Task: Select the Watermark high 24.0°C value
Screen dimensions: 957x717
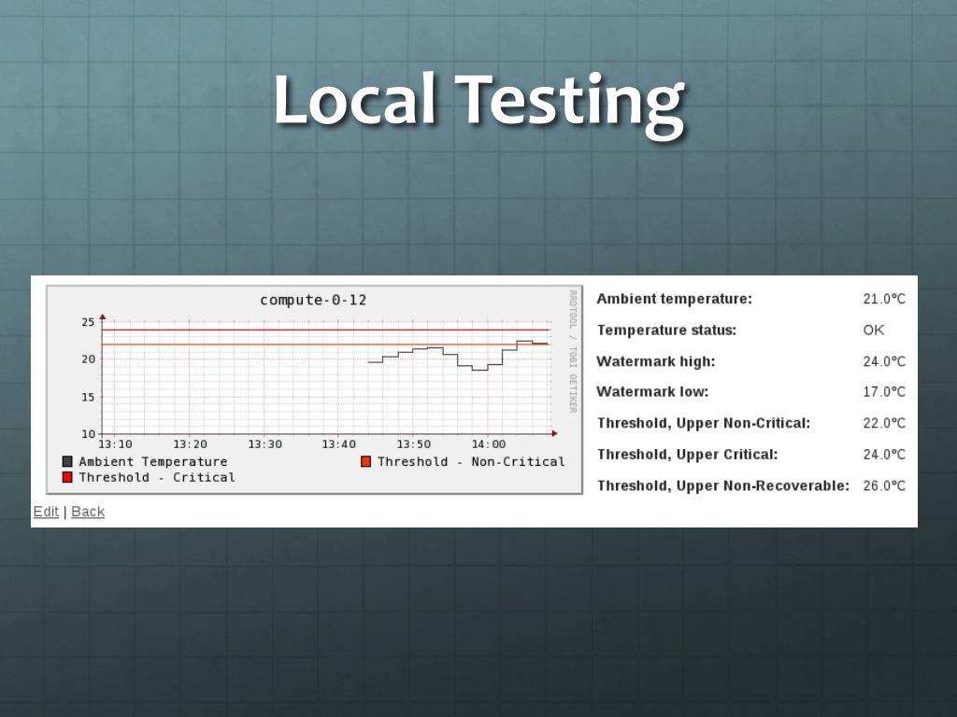Action: [x=884, y=361]
